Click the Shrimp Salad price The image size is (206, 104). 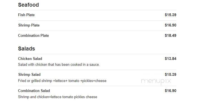tap(171, 74)
